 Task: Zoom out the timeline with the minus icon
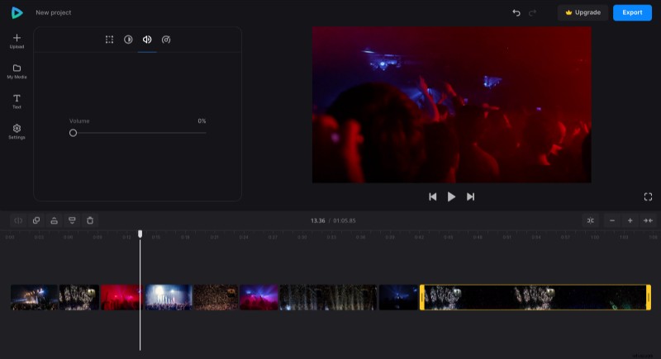point(612,220)
